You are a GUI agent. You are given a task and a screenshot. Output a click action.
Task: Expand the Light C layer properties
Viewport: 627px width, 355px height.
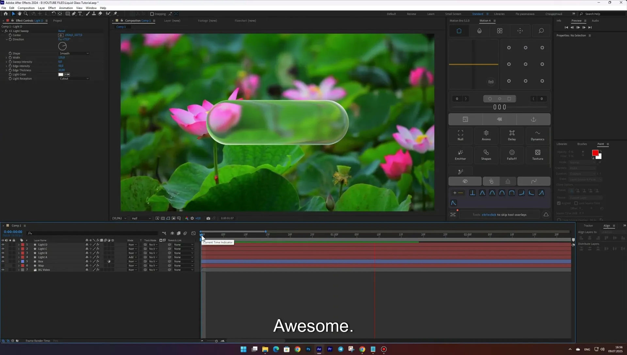[x=19, y=249]
